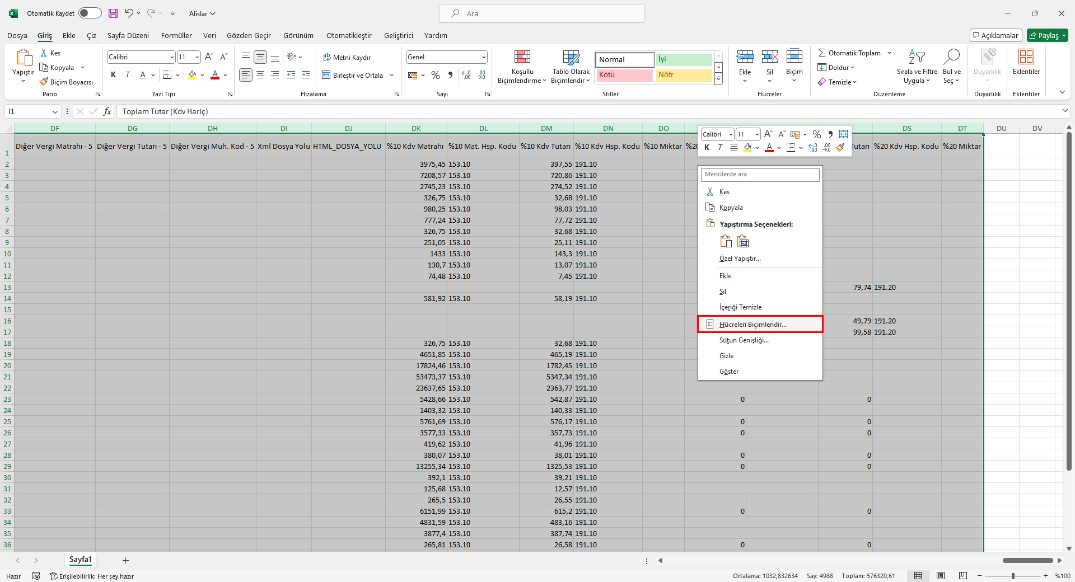Click the ribbon borders icon

(167, 75)
